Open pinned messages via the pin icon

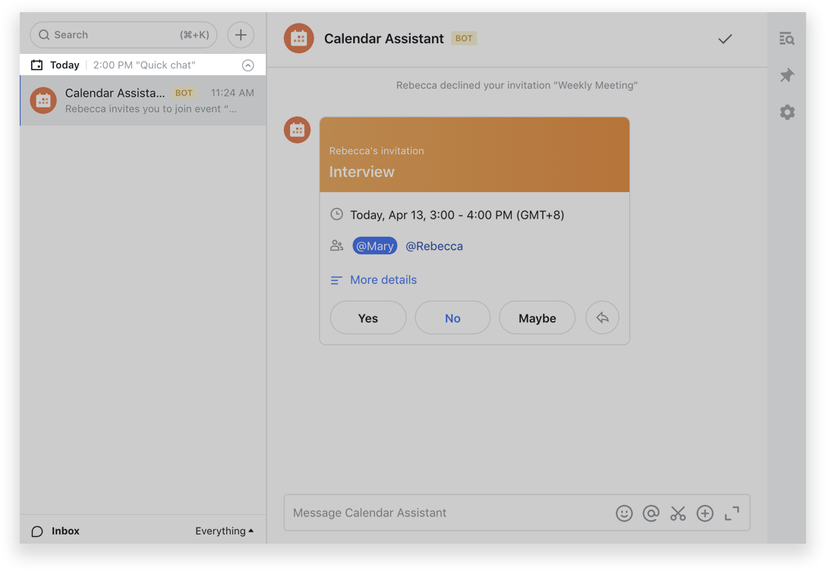tap(787, 75)
